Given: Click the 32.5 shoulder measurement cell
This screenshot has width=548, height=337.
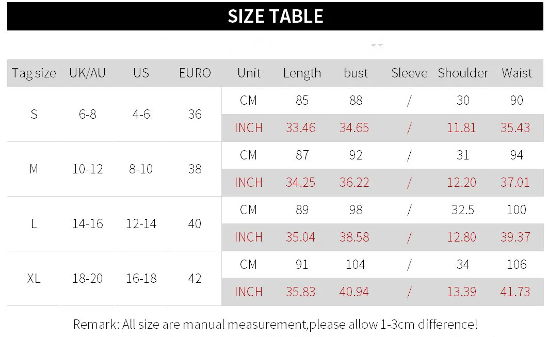Looking at the screenshot, I should point(463,210).
